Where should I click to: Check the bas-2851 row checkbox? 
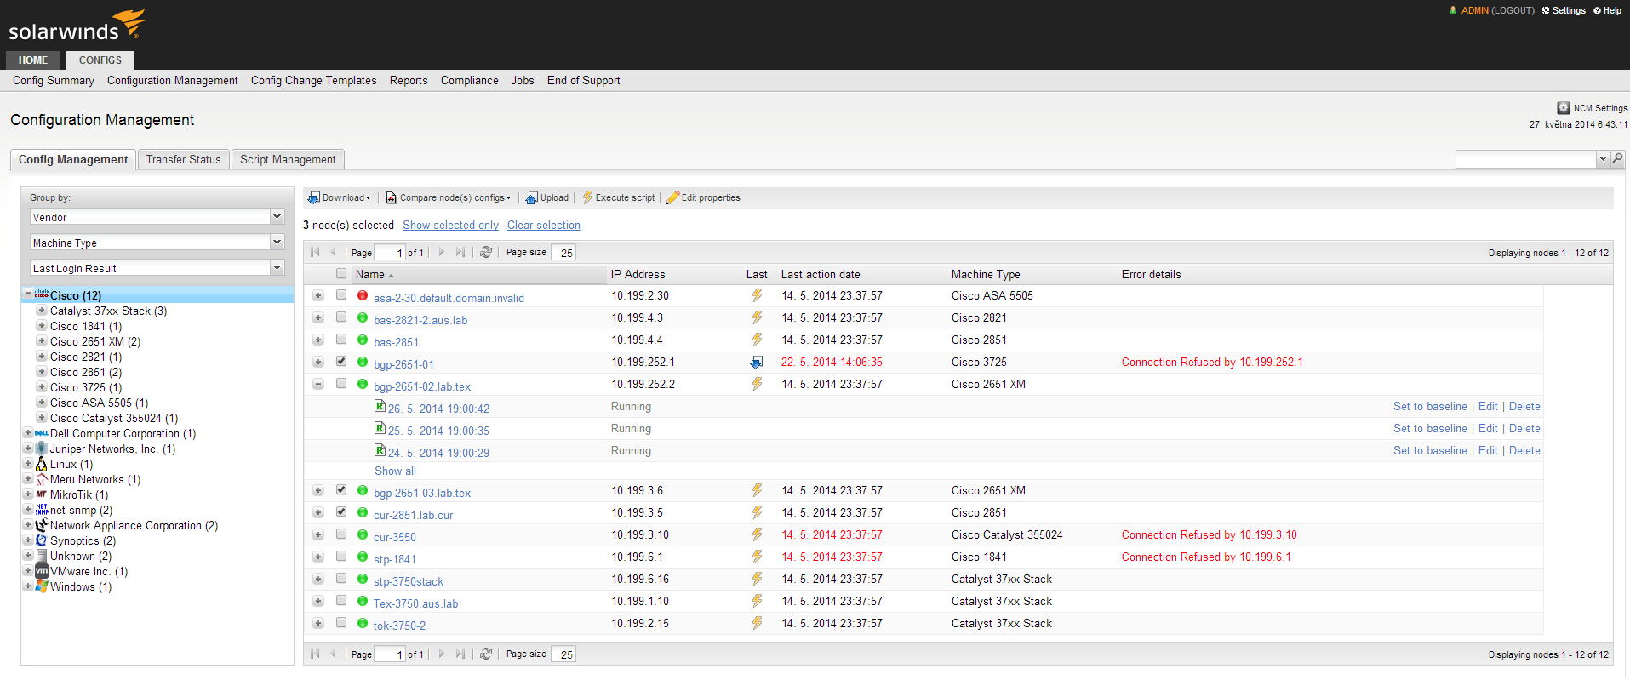coord(341,339)
